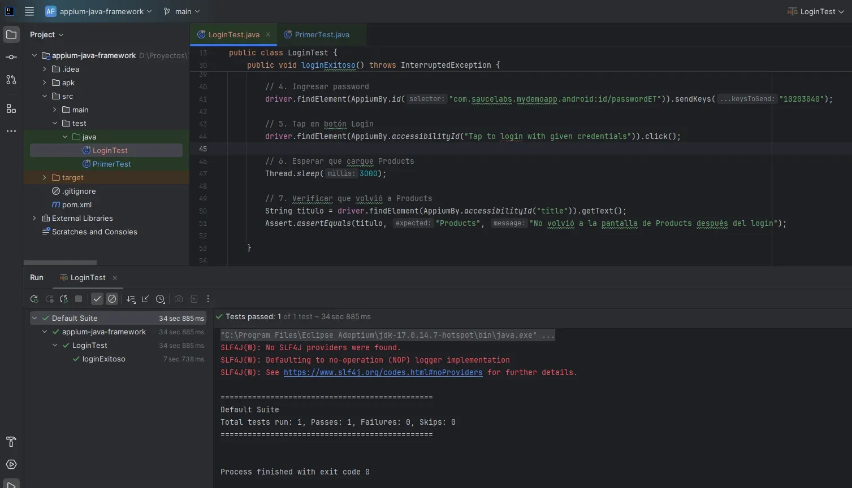Close the LoginTest.java tab
852x488 pixels.
click(268, 34)
